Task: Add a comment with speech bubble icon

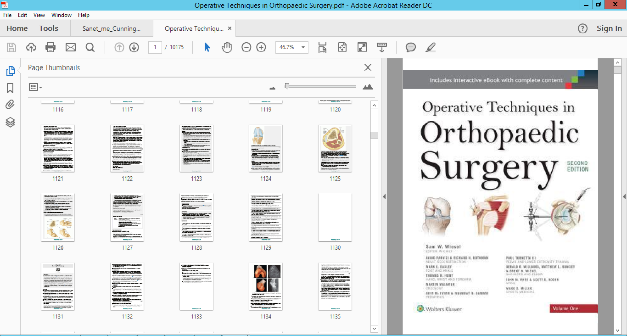Action: point(411,47)
